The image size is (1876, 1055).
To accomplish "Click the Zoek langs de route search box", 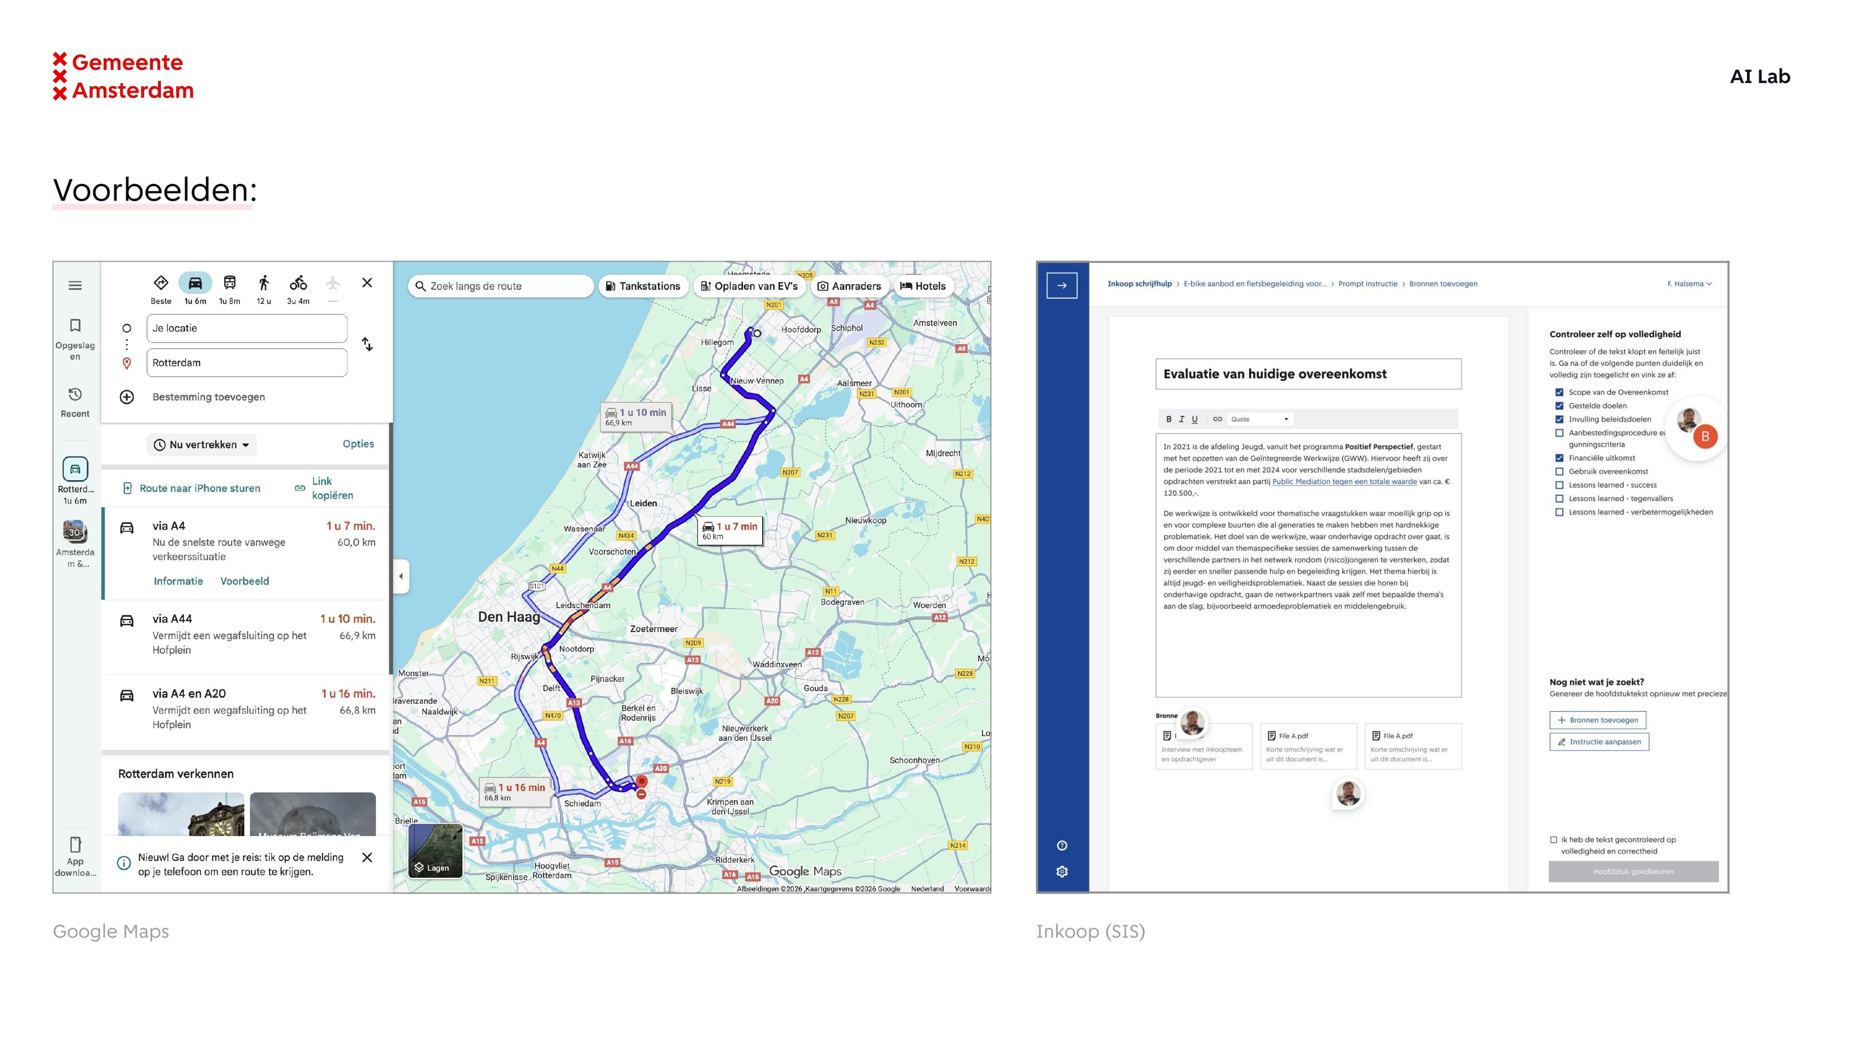I will pos(501,286).
